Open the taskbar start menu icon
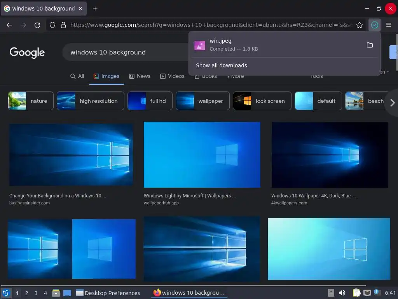The image size is (398, 299). [x=6, y=293]
